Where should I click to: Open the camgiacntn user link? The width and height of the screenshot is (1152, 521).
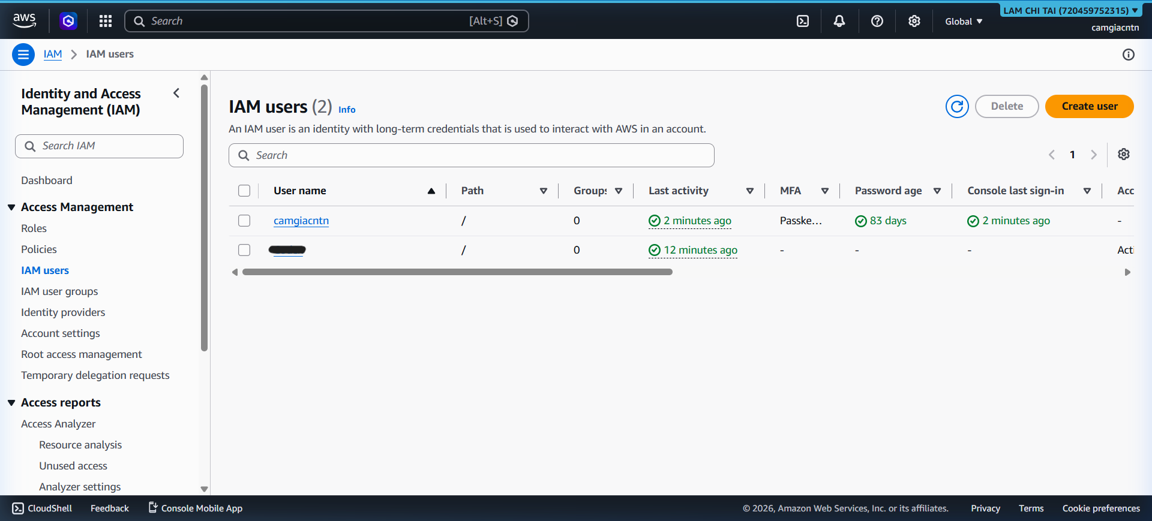coord(301,221)
